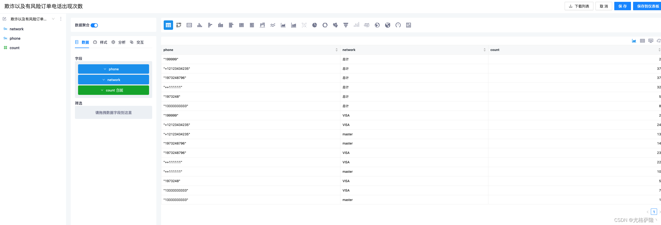Image resolution: width=661 pixels, height=225 pixels.
Task: Go to previous page arrow
Action: tap(648, 212)
